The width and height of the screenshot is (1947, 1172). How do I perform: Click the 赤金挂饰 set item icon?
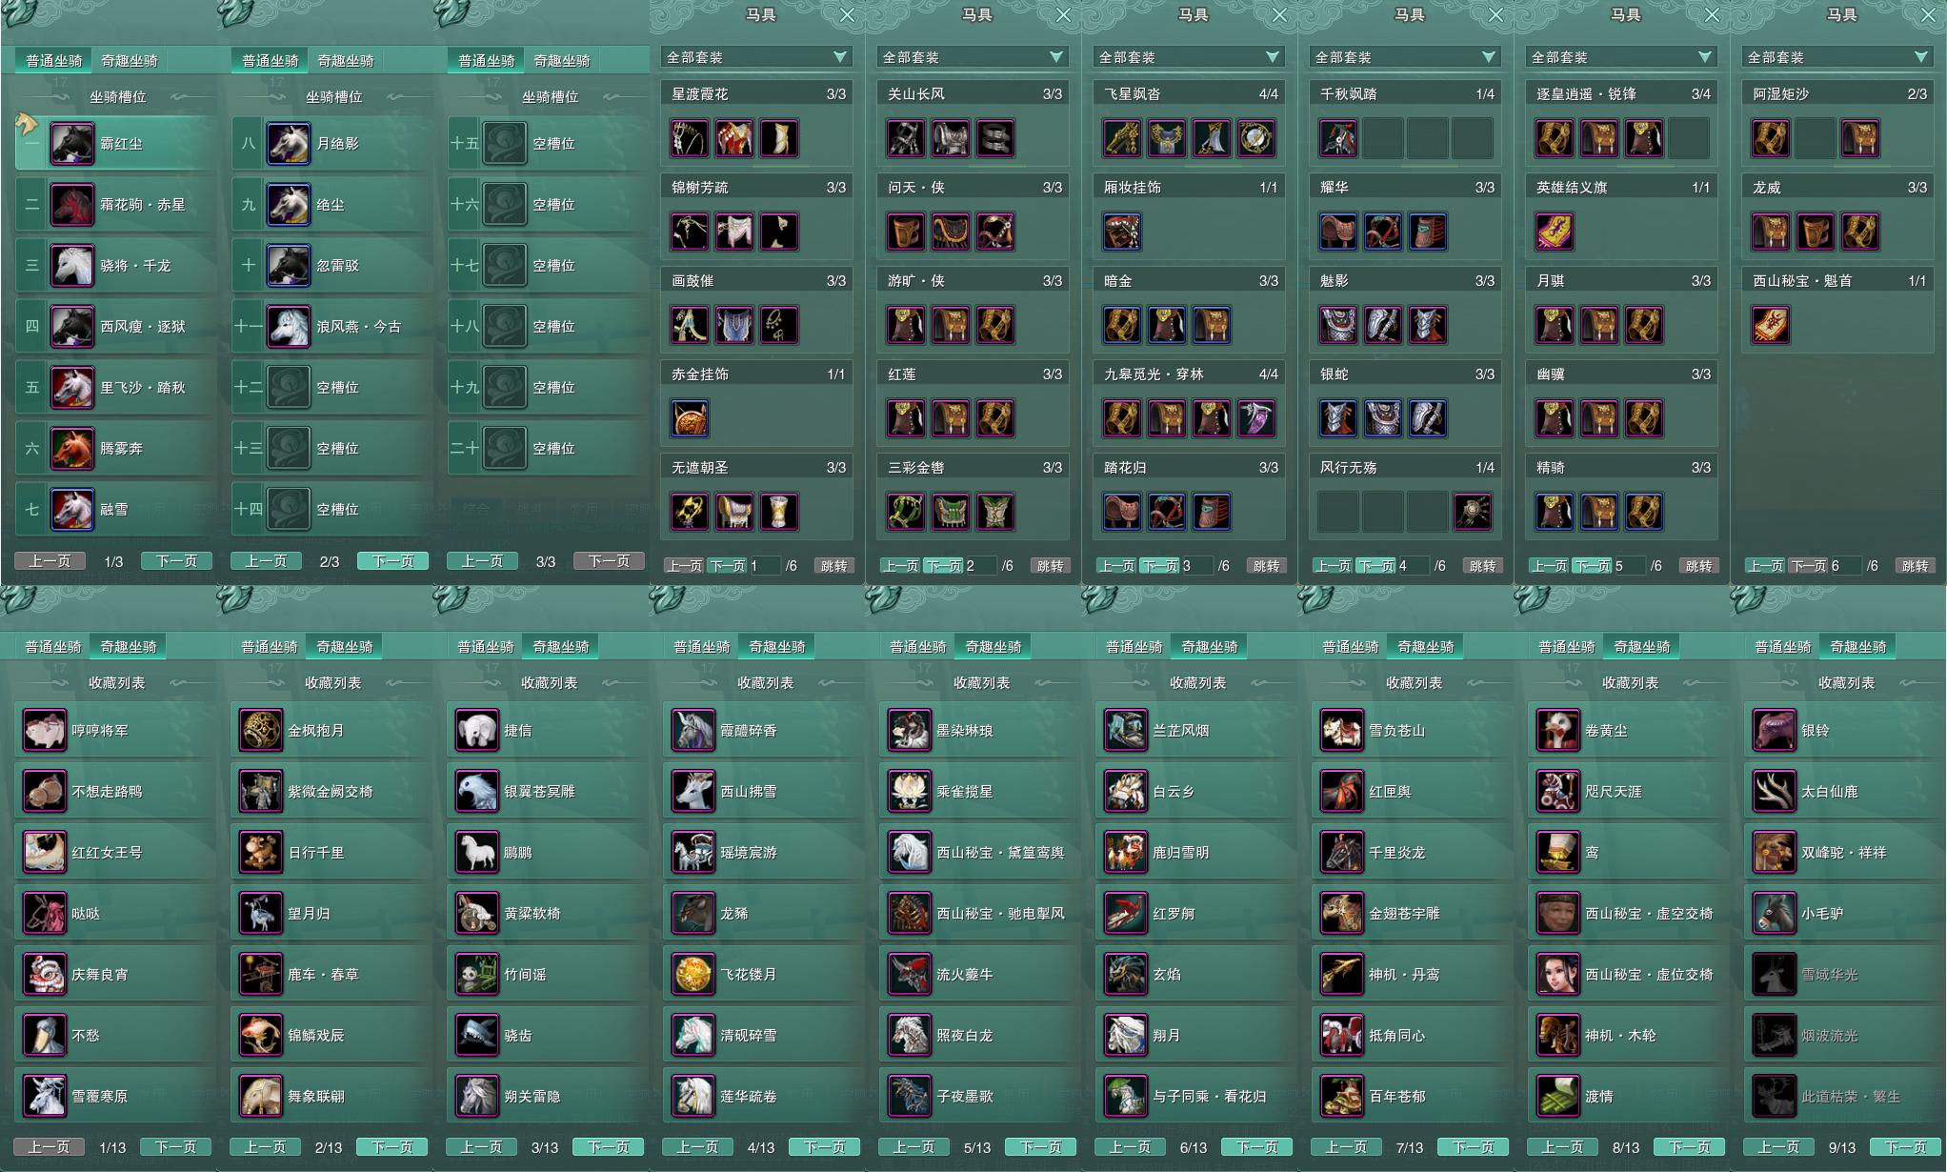[690, 418]
